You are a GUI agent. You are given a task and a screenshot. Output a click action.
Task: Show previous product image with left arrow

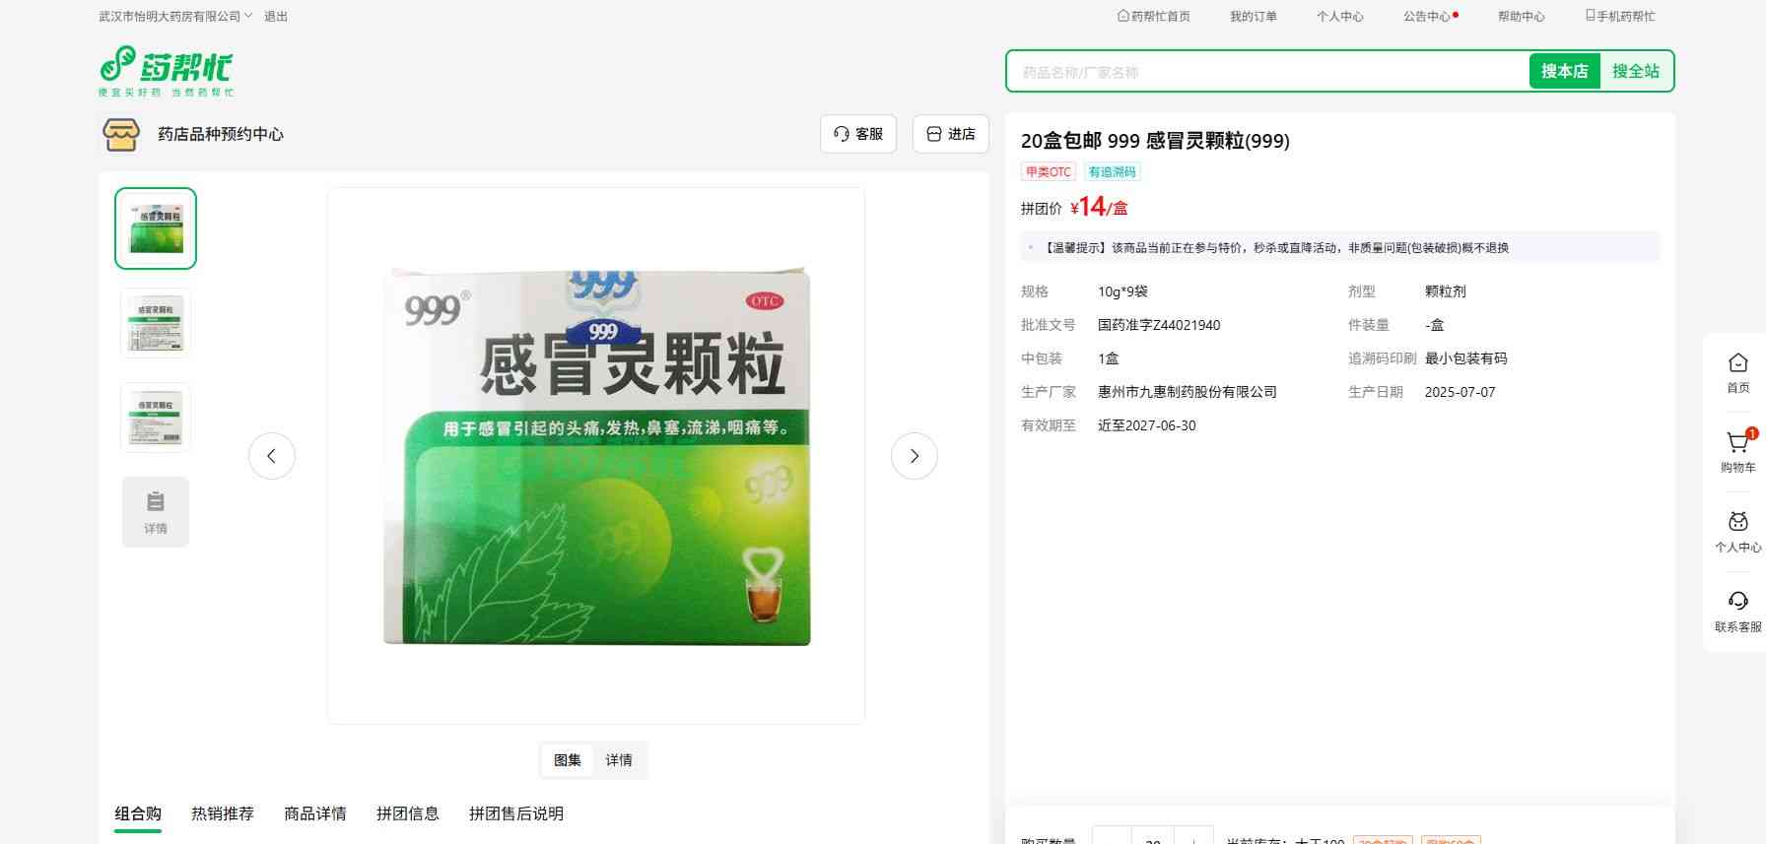[272, 456]
